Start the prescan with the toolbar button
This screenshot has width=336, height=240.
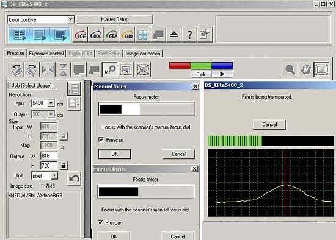[x=40, y=35]
